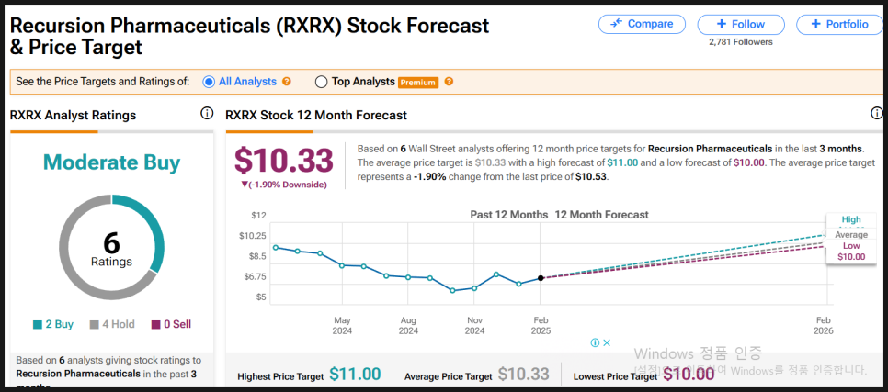This screenshot has height=392, width=888.
Task: Click the May 2024 axis label
Action: pyautogui.click(x=343, y=326)
